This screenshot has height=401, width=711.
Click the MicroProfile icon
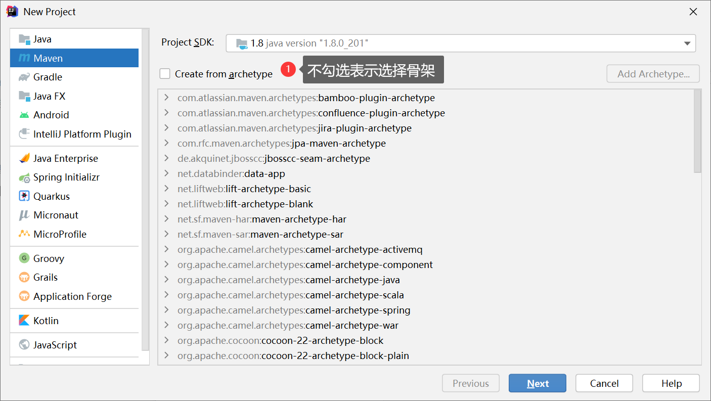coord(24,234)
